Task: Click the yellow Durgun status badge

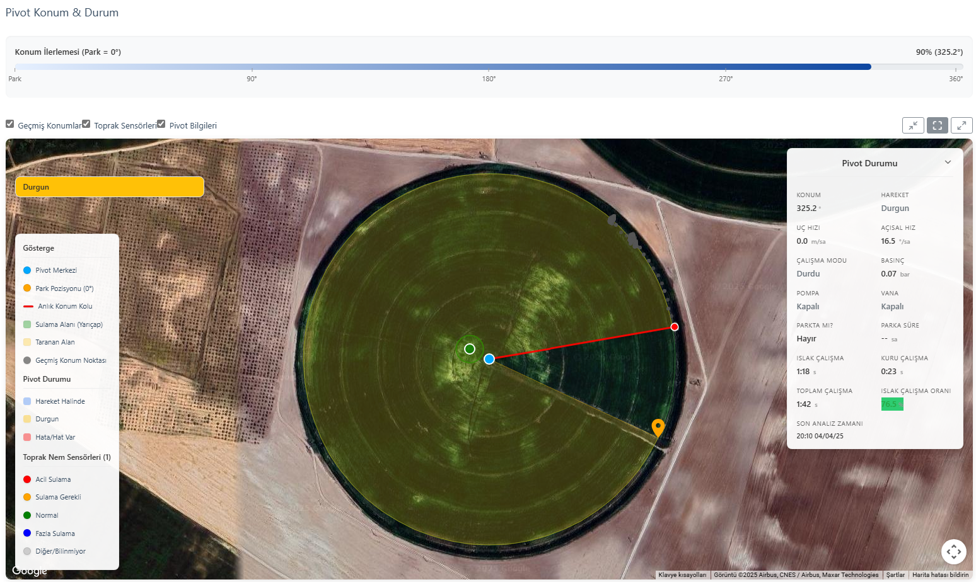Action: [109, 186]
